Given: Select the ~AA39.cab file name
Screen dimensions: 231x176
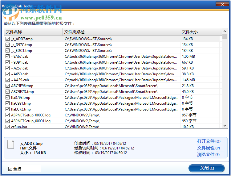Looking at the screenshot, I should coord(20,80).
